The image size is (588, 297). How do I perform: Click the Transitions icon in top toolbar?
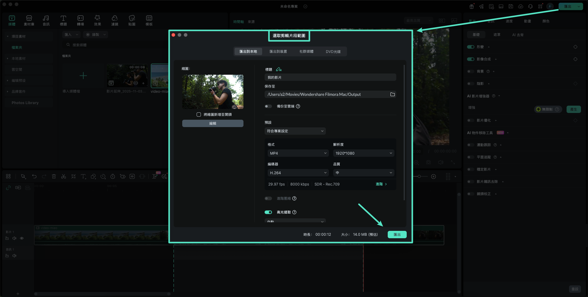(80, 20)
